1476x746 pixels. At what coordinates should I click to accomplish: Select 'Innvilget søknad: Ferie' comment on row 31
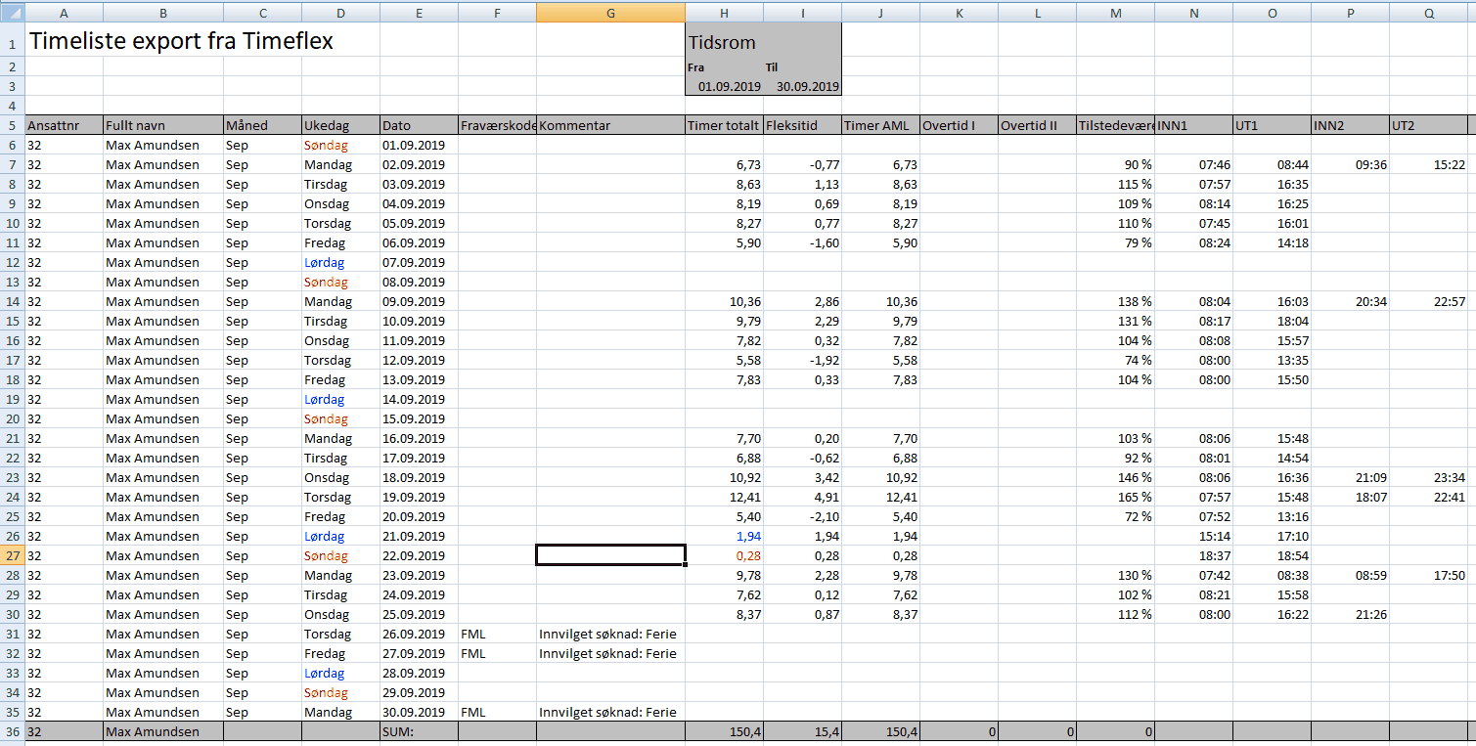[607, 634]
